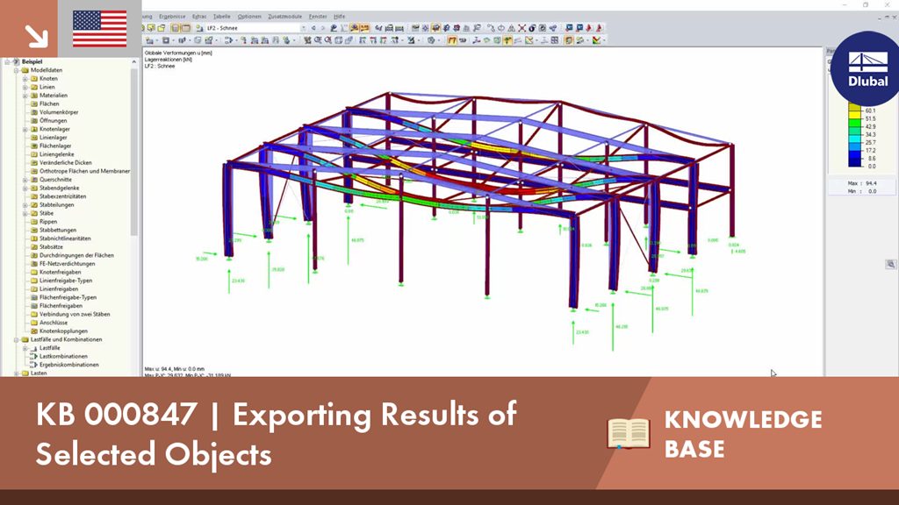Select Volumenkörper in the navigator tree
This screenshot has width=899, height=505.
click(x=59, y=112)
